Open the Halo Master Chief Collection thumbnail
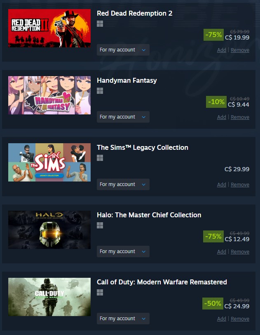 tap(49, 230)
